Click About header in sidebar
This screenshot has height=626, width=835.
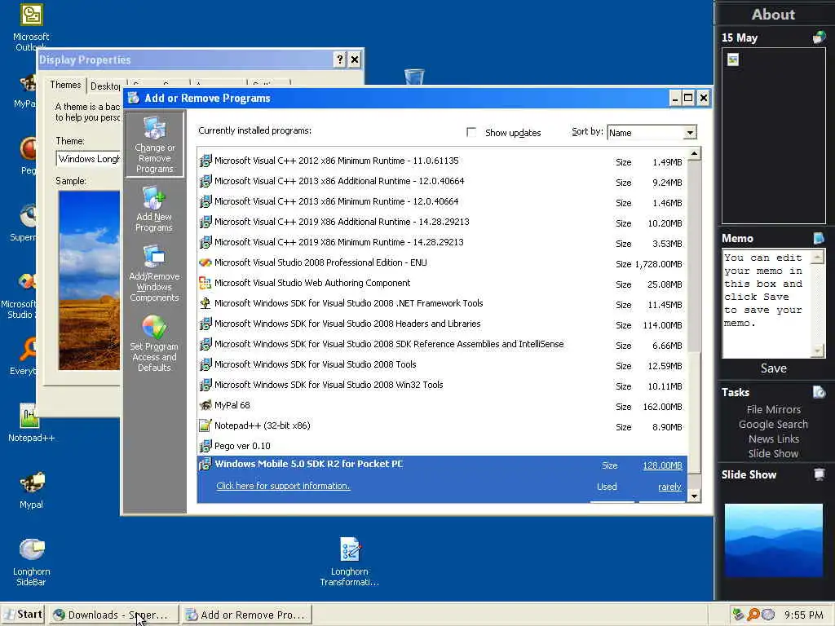coord(773,15)
